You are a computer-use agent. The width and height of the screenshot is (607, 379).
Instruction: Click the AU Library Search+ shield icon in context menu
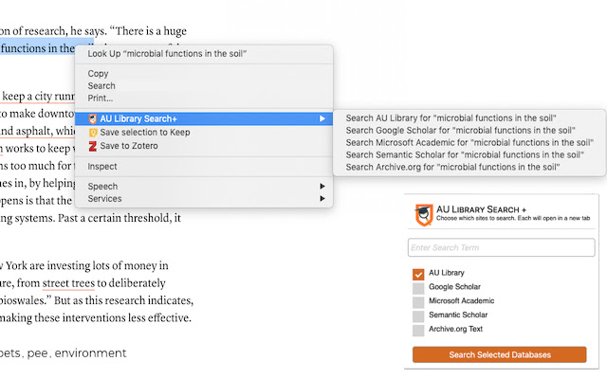tap(93, 118)
